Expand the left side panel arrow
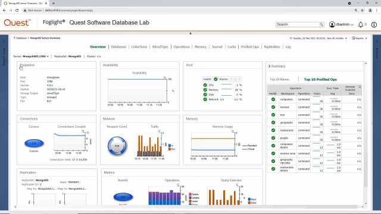Viewport: 381px width, 214px height. 4,42
